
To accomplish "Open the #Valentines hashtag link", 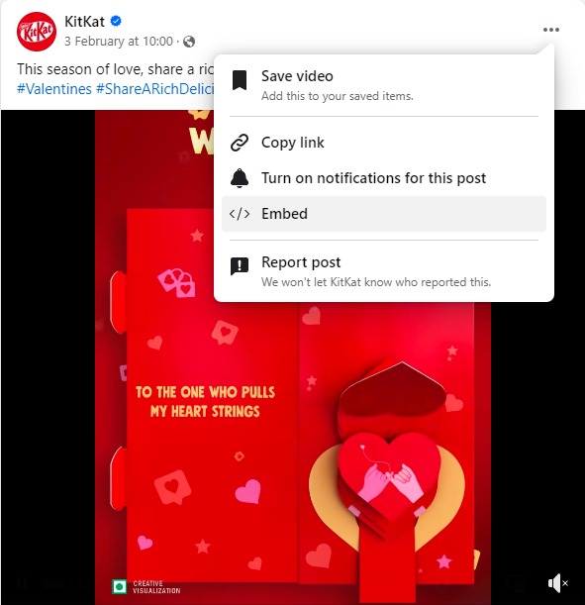I will [x=54, y=89].
